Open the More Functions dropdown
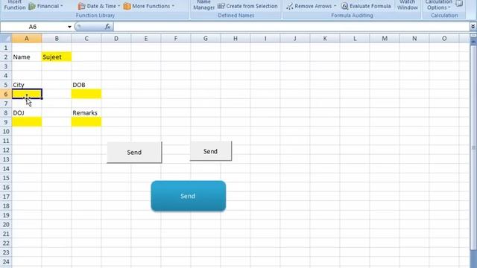The image size is (477, 268). point(149,6)
